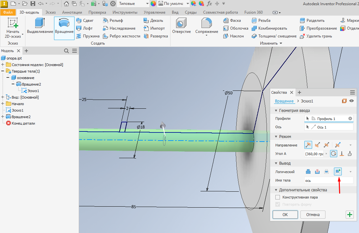Image resolution: width=359 pixels, height=233 pixels.
Task: Switch to the Инструменты ribbon tab
Action: pos(125,12)
